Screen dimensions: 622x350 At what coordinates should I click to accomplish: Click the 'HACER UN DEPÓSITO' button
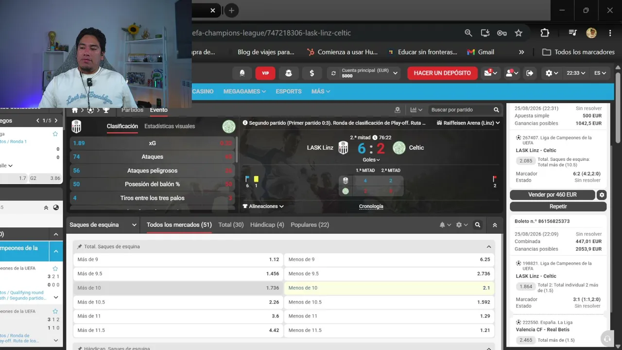pos(442,73)
